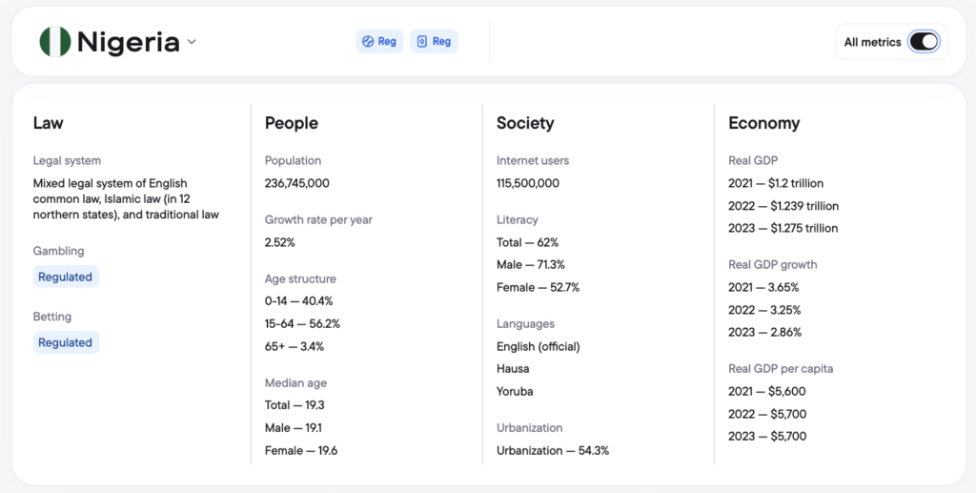976x493 pixels.
Task: Click the second Reg badge in header
Action: pos(434,41)
